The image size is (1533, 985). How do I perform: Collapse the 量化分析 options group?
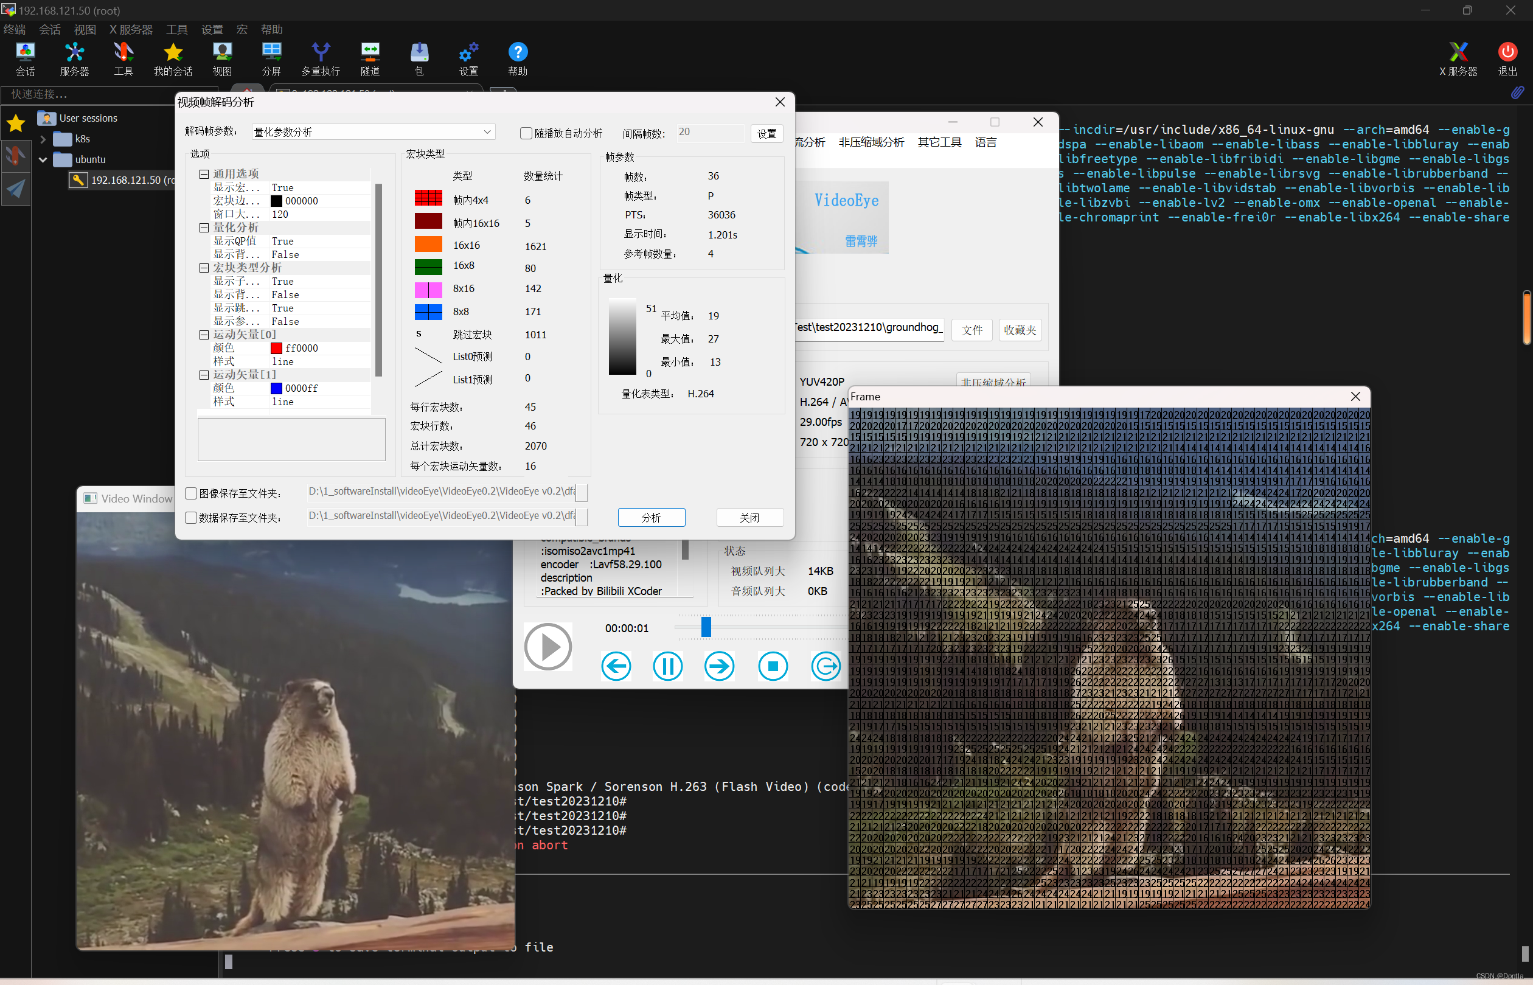coord(203,228)
